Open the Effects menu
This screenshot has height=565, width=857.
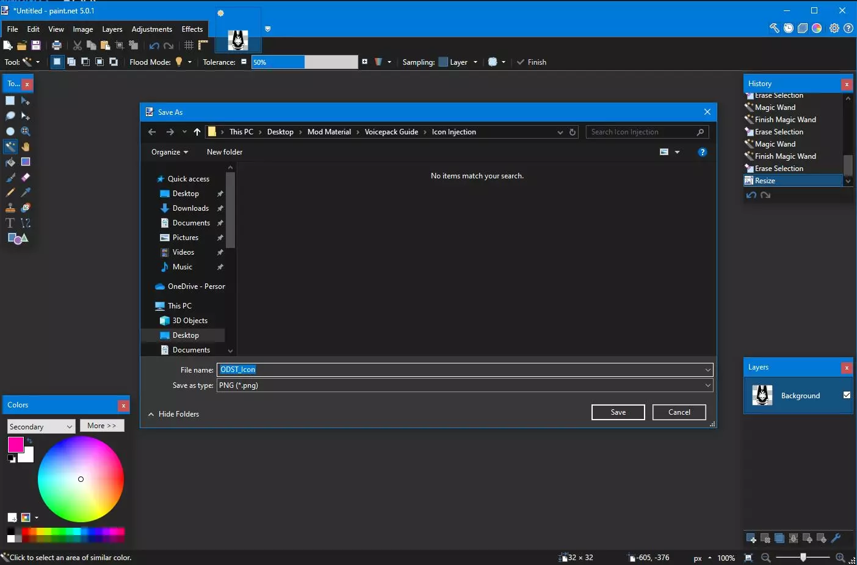point(192,29)
